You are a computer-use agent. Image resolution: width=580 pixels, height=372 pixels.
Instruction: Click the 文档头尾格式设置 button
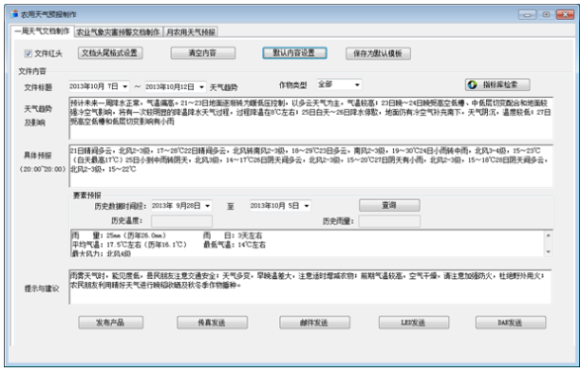[110, 52]
